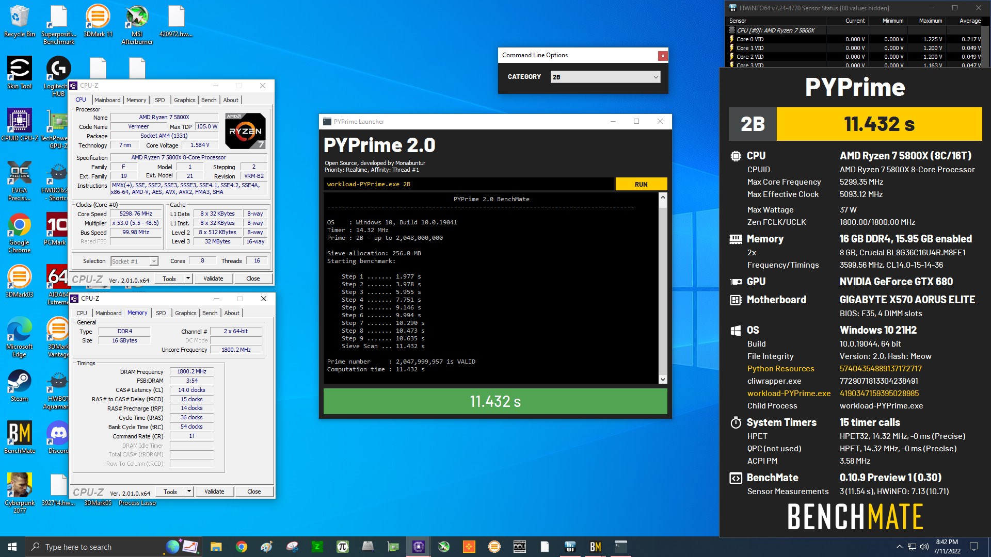This screenshot has height=557, width=991.
Task: Open About tab in lower CPU-Z
Action: coord(232,313)
